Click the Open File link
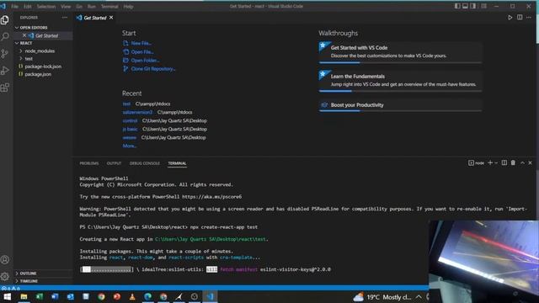This screenshot has width=539, height=303. 142,52
